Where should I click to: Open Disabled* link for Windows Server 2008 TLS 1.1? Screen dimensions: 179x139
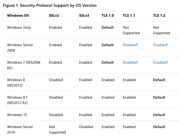[x=131, y=45]
